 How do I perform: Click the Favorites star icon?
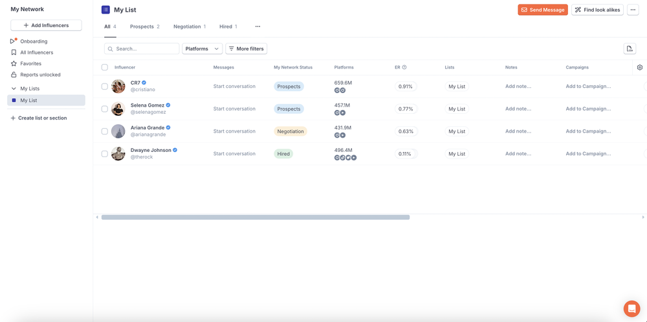coord(14,63)
